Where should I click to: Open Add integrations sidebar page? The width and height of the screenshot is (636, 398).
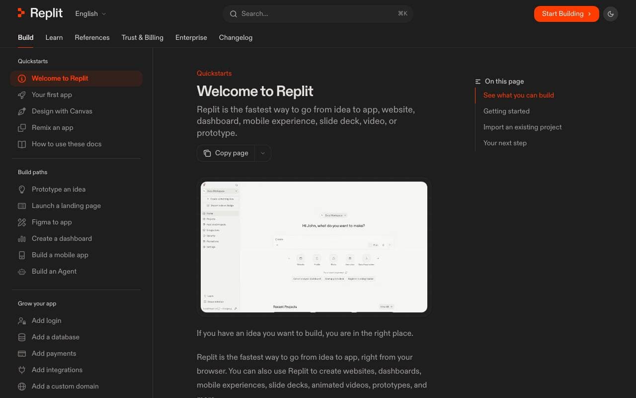click(77, 370)
